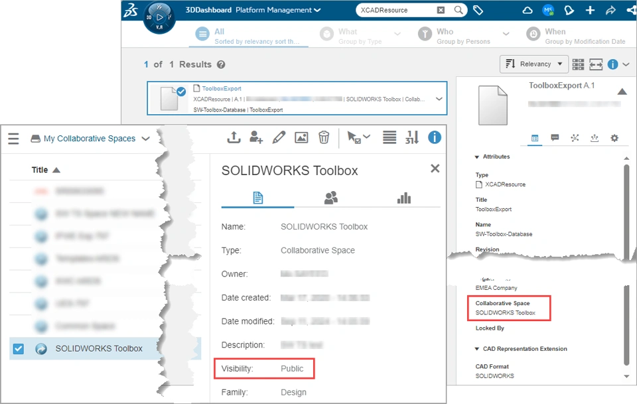The width and height of the screenshot is (637, 404).
Task: Click the XCADResource type attribute value
Action: pos(505,184)
